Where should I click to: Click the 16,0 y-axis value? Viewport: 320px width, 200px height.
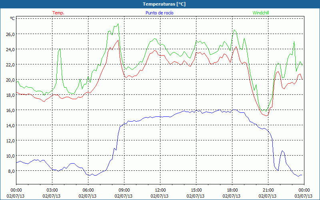pyautogui.click(x=10, y=110)
